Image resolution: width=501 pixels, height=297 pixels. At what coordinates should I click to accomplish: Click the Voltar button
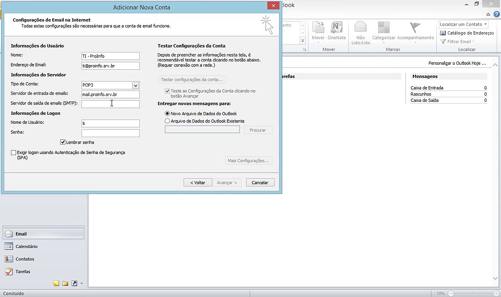(198, 183)
